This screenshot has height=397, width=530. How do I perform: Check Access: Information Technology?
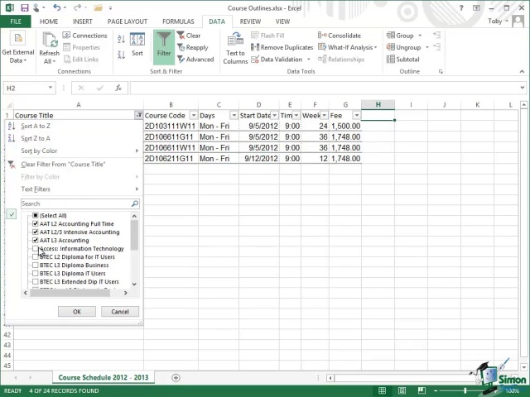(x=36, y=248)
